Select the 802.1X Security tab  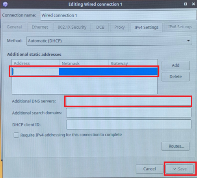click(72, 27)
